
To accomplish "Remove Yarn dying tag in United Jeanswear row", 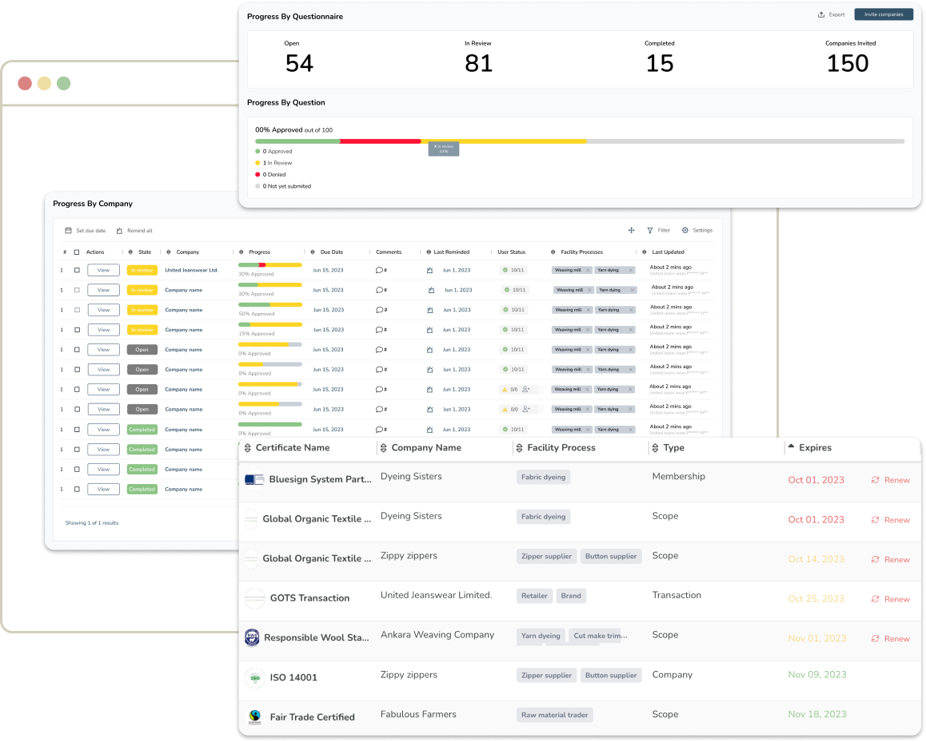I will 631,270.
